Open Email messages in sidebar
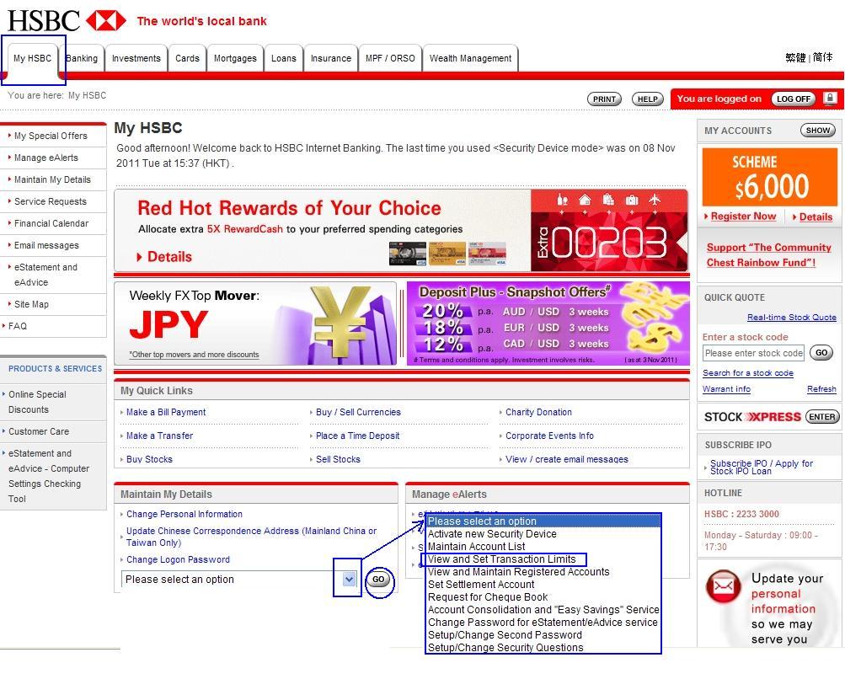 coord(46,245)
